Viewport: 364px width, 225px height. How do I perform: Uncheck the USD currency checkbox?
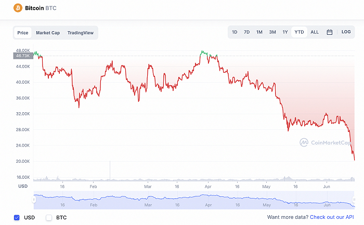[x=17, y=217]
